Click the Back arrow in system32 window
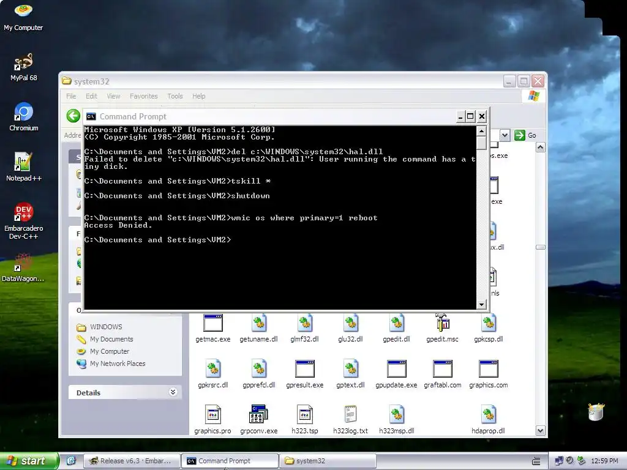Viewport: 627px width, 470px height. tap(73, 116)
